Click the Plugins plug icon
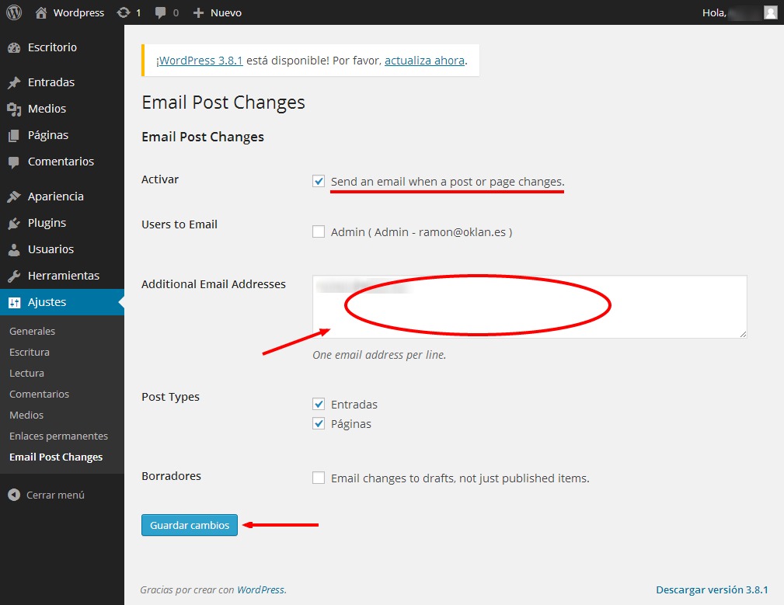 (x=14, y=224)
